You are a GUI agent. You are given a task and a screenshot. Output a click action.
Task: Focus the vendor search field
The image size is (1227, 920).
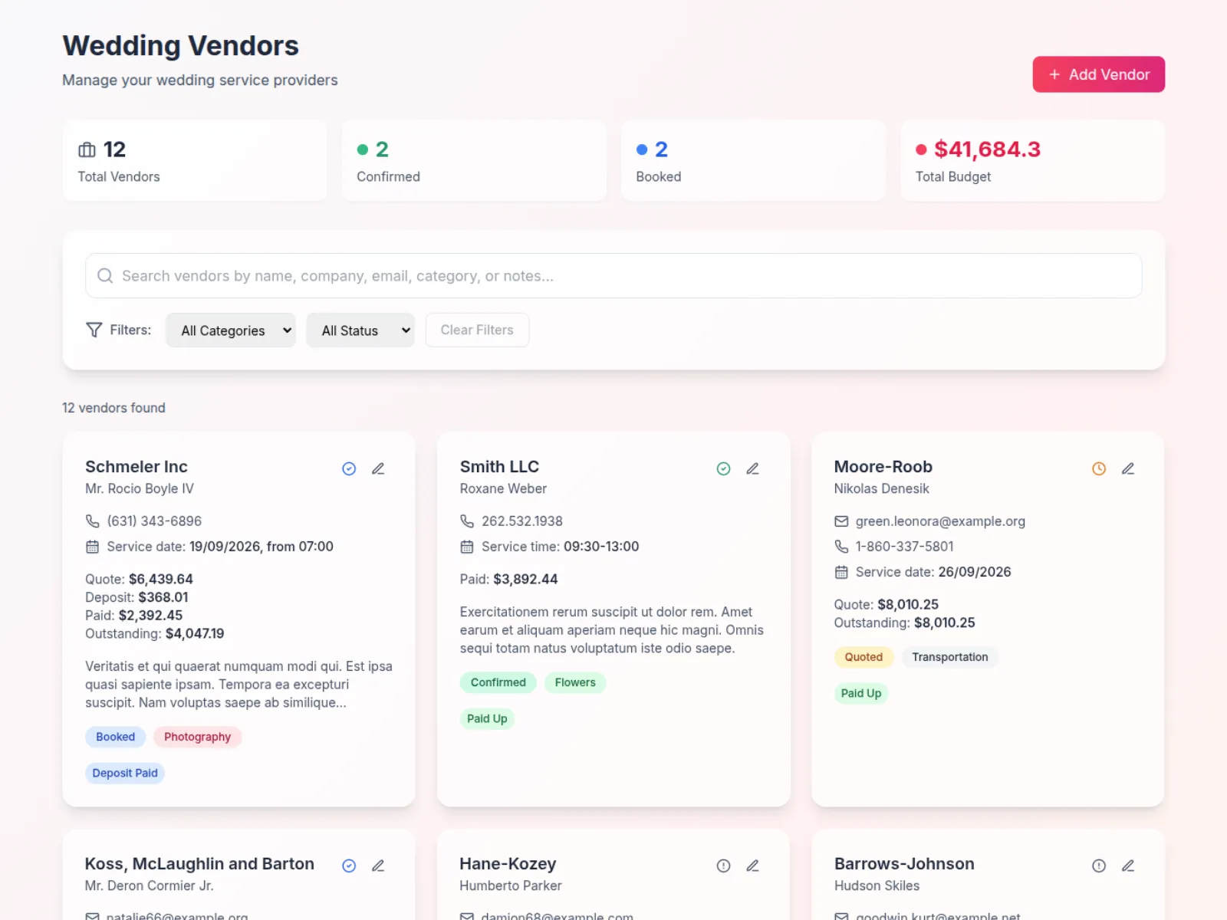pyautogui.click(x=613, y=275)
